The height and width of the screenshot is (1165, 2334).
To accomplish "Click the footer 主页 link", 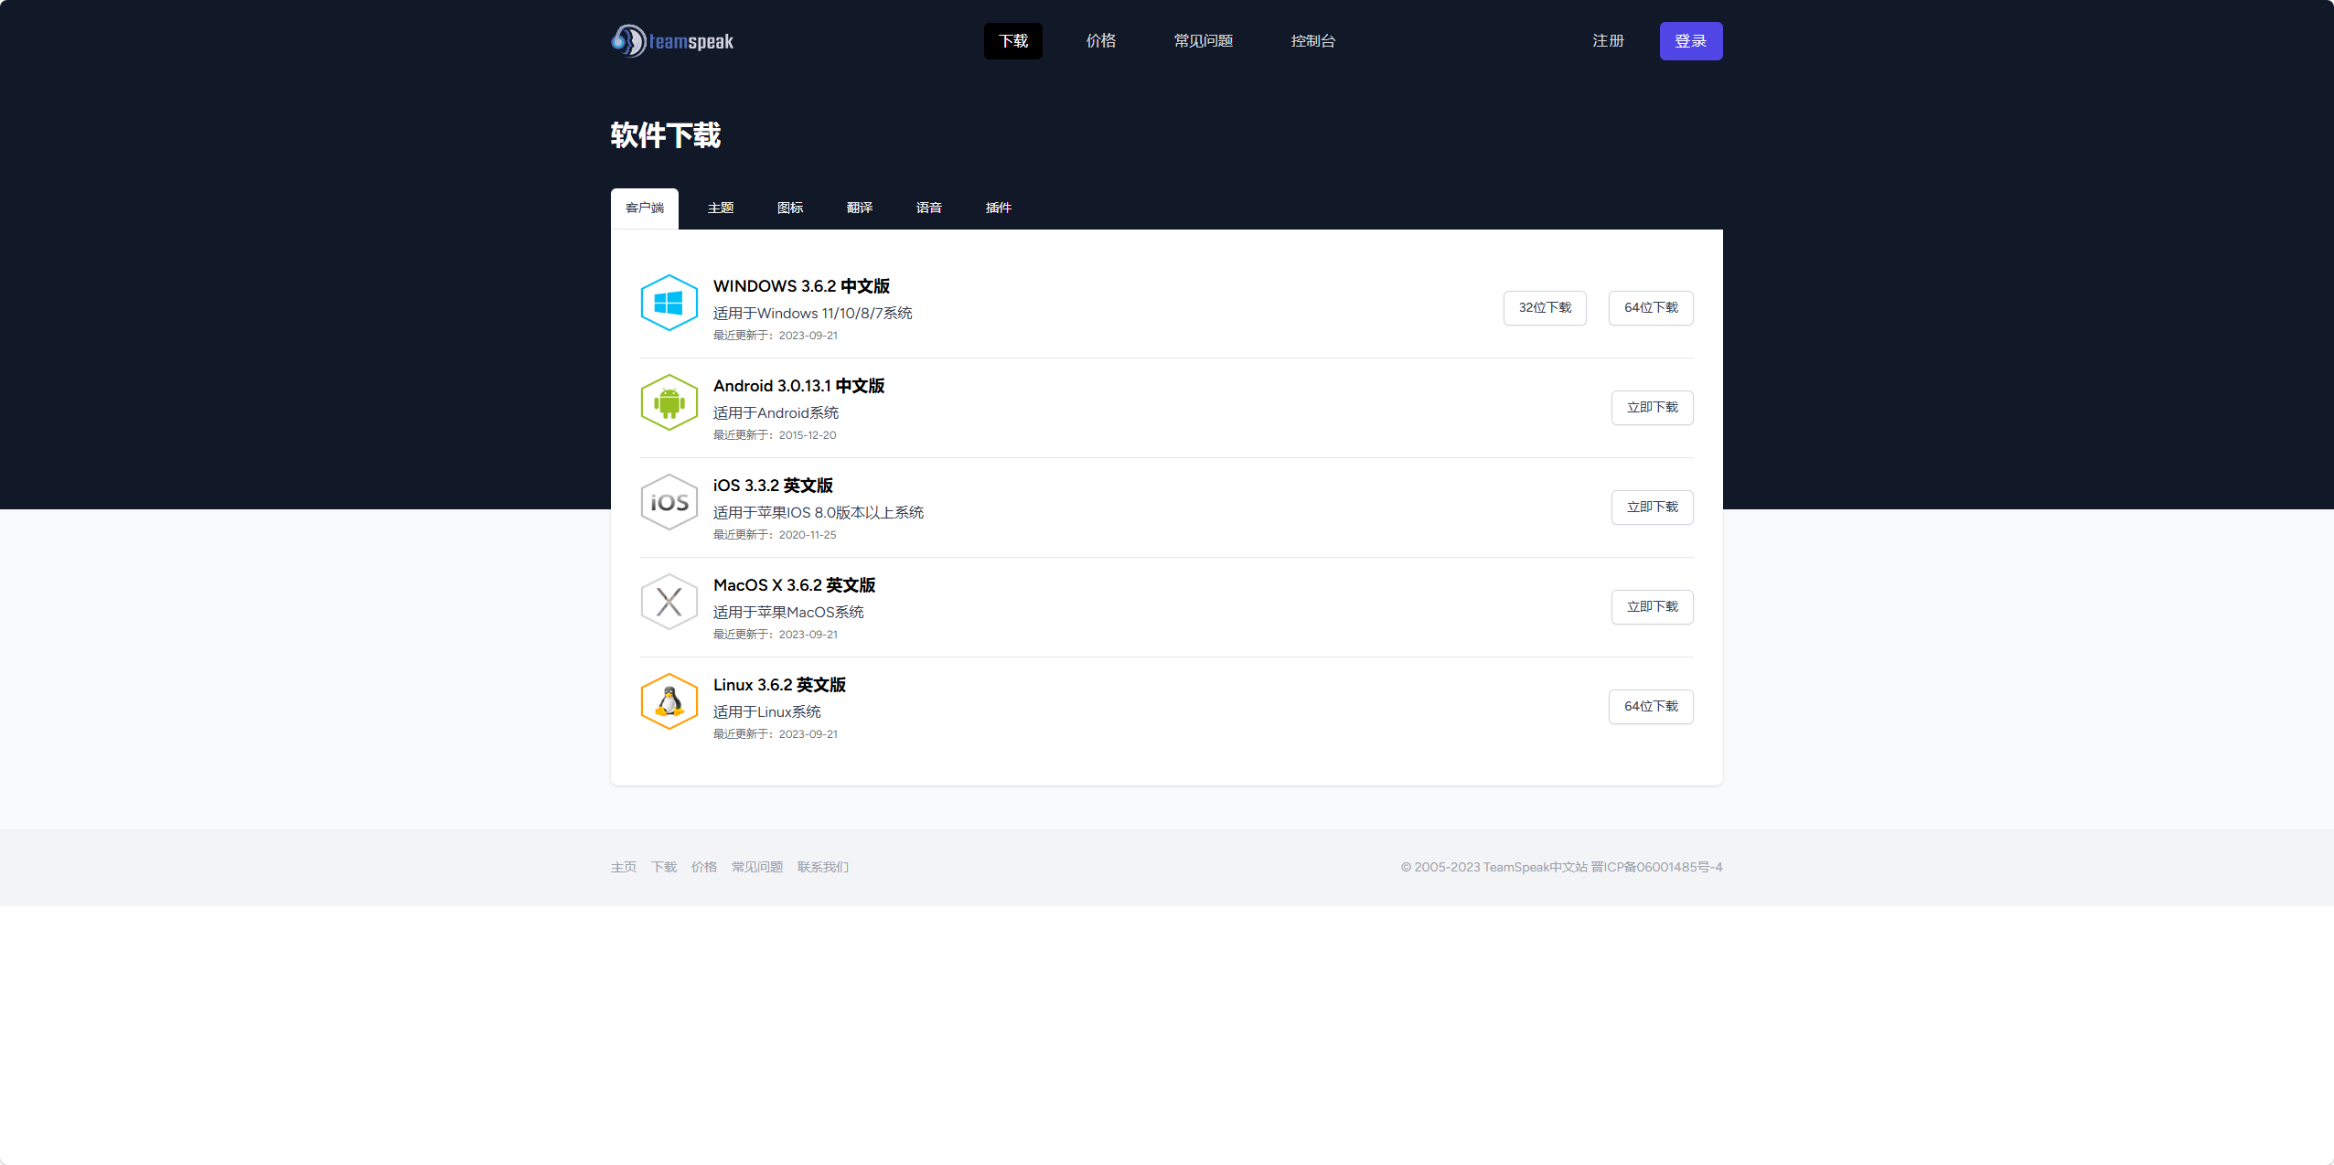I will [x=624, y=867].
